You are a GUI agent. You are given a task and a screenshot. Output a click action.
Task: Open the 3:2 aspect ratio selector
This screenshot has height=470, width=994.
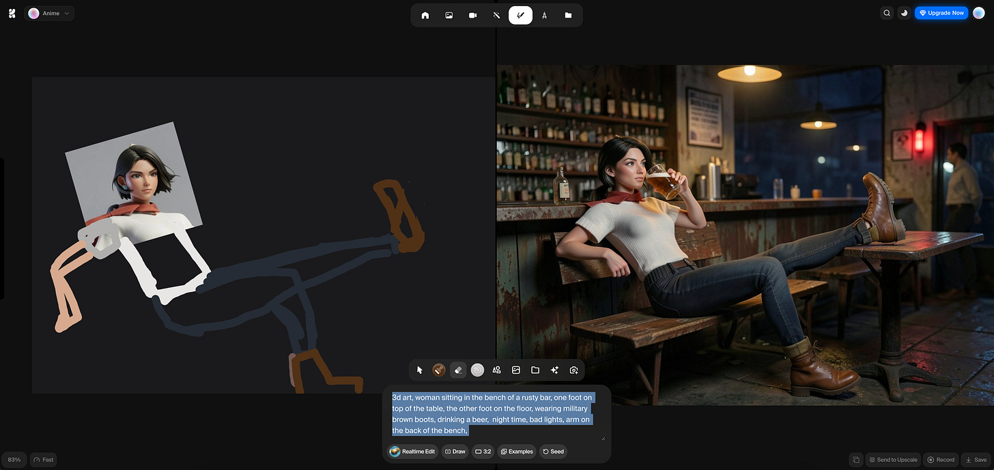click(483, 452)
